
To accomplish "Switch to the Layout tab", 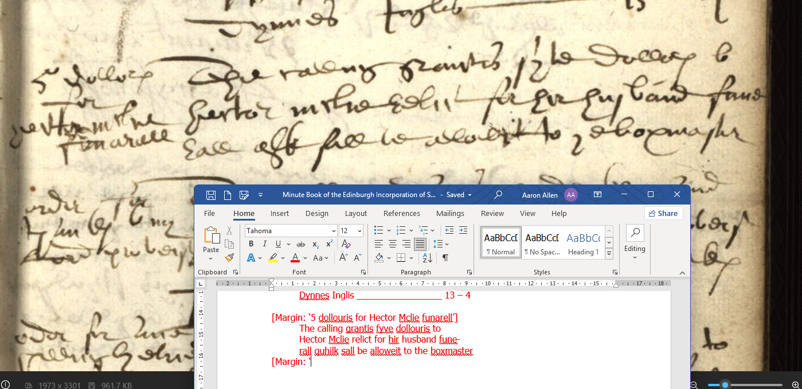I will click(x=355, y=214).
